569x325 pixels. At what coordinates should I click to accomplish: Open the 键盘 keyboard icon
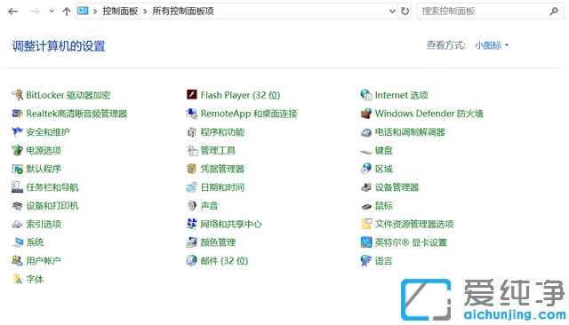[366, 152]
